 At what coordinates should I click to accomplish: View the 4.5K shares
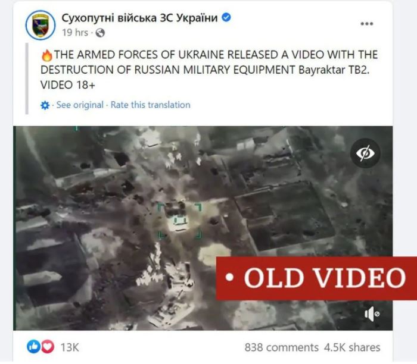[352, 347]
